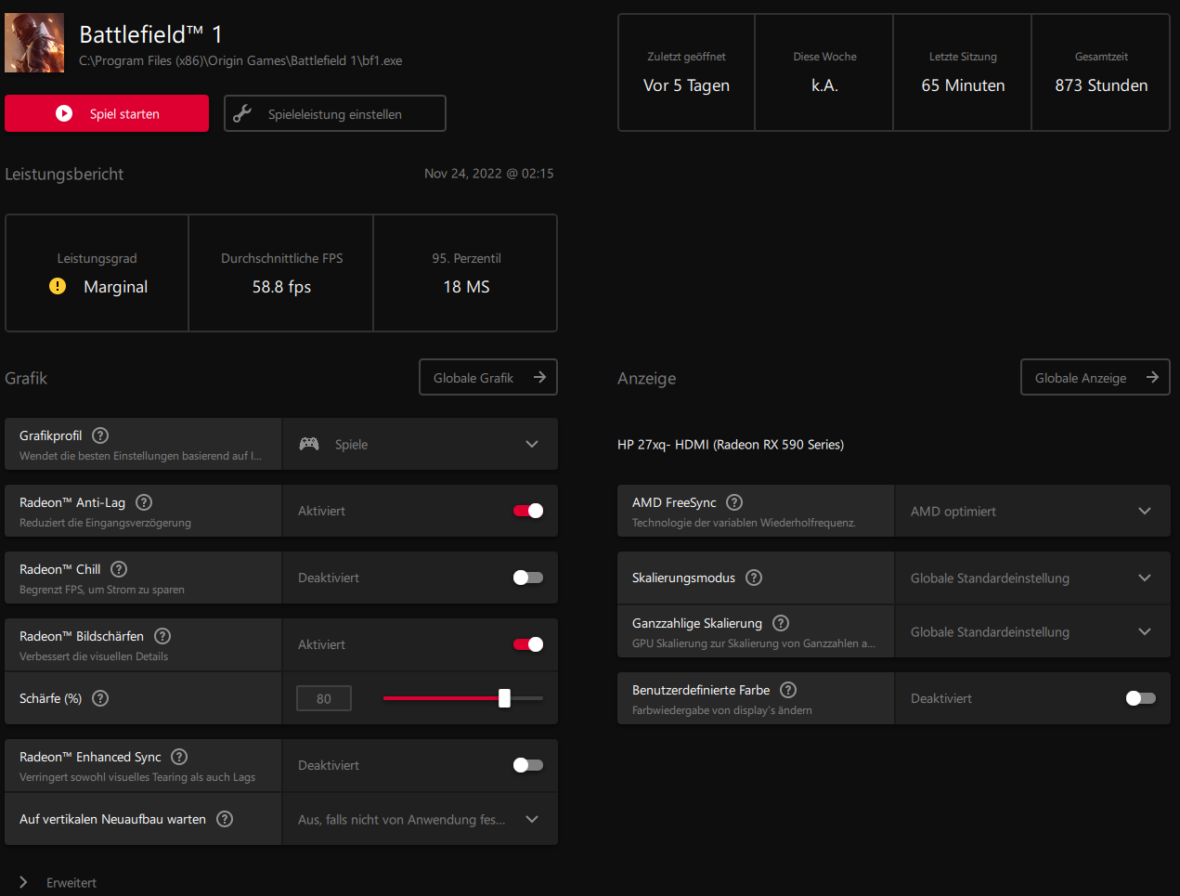Click the HP 27xq- HDMI display name

click(731, 445)
